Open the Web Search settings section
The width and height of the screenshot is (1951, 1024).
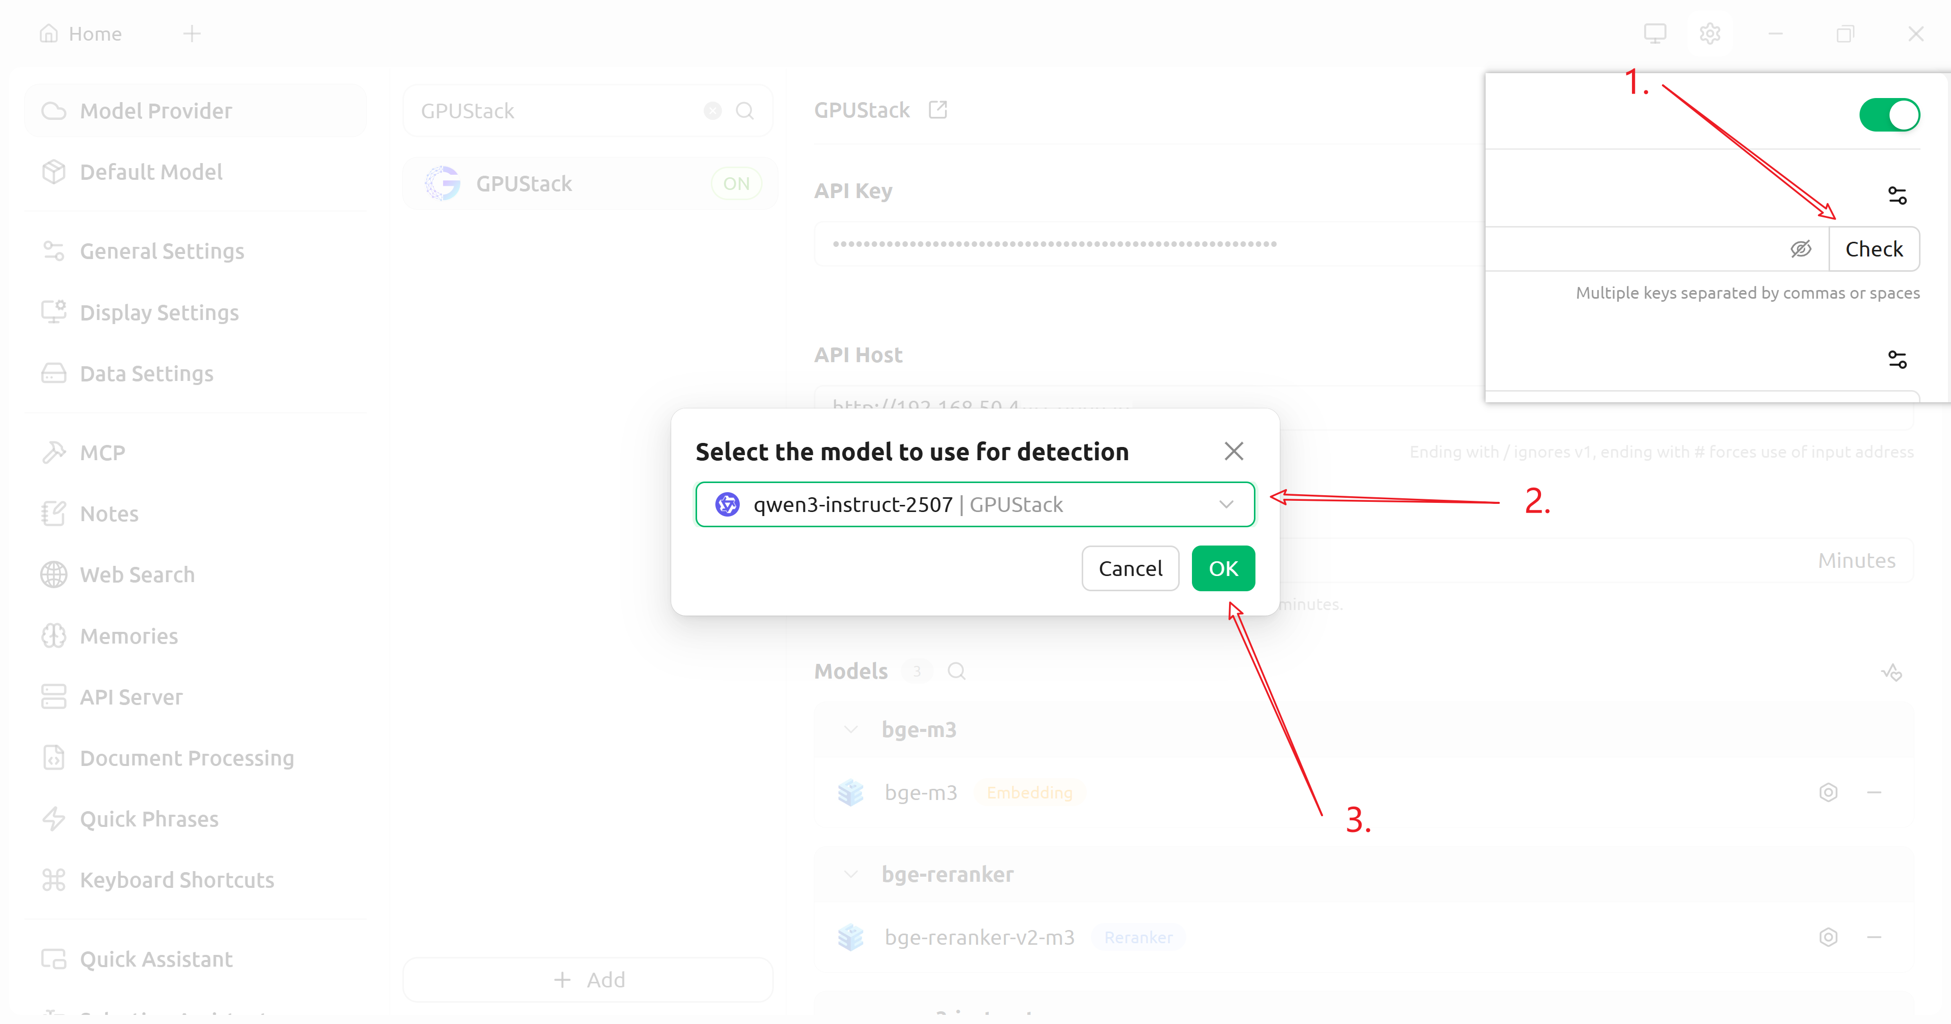pos(137,575)
